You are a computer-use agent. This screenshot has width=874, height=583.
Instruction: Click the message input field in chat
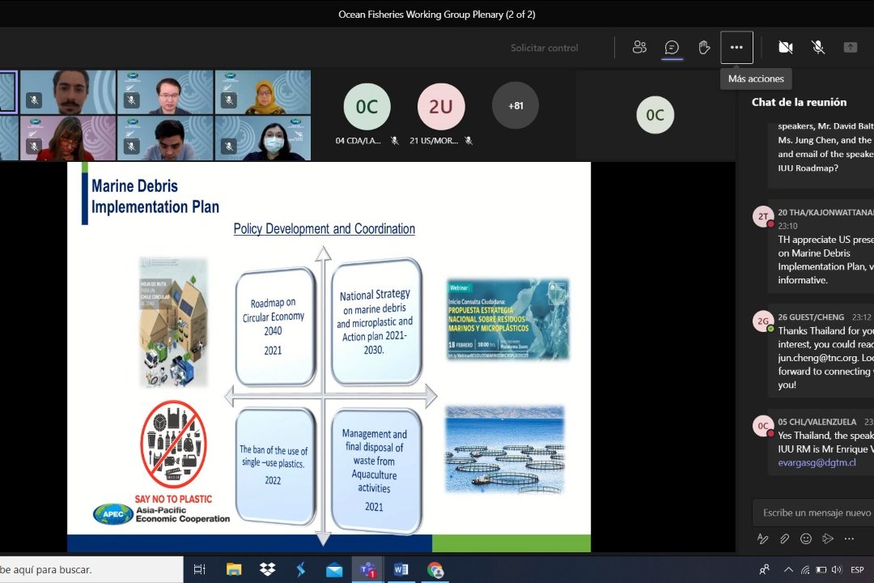813,512
